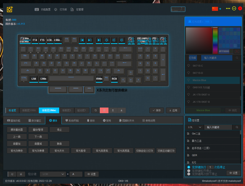Click the 61 app logo icon

(x=10, y=9)
